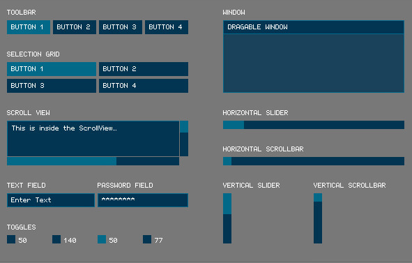The width and height of the screenshot is (412, 263).
Task: Select Button 2 in the toolbar
Action: pos(75,27)
